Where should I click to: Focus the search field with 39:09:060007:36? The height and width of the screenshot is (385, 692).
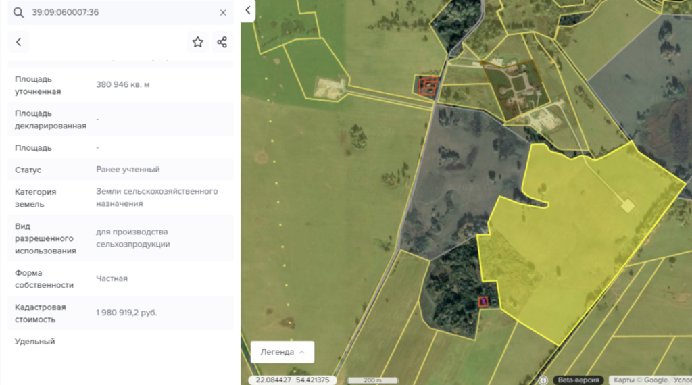coord(119,12)
